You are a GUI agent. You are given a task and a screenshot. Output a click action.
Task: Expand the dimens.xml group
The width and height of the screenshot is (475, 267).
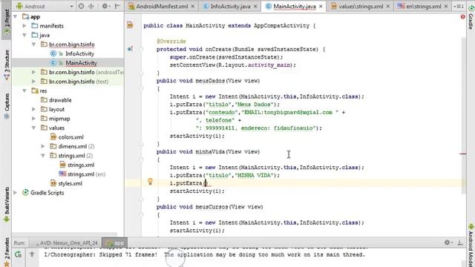click(43, 146)
